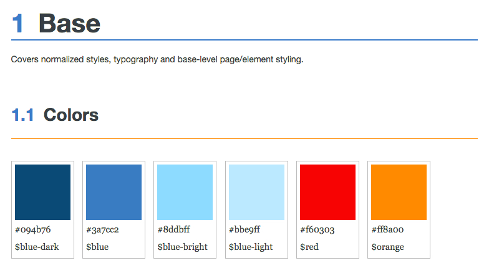The height and width of the screenshot is (263, 489).
Task: Select the #3a7cc2 blue color square
Action: [114, 192]
